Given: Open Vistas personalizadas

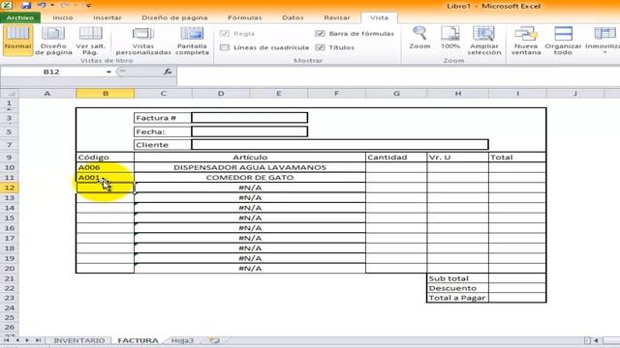Looking at the screenshot, I should pos(143,41).
